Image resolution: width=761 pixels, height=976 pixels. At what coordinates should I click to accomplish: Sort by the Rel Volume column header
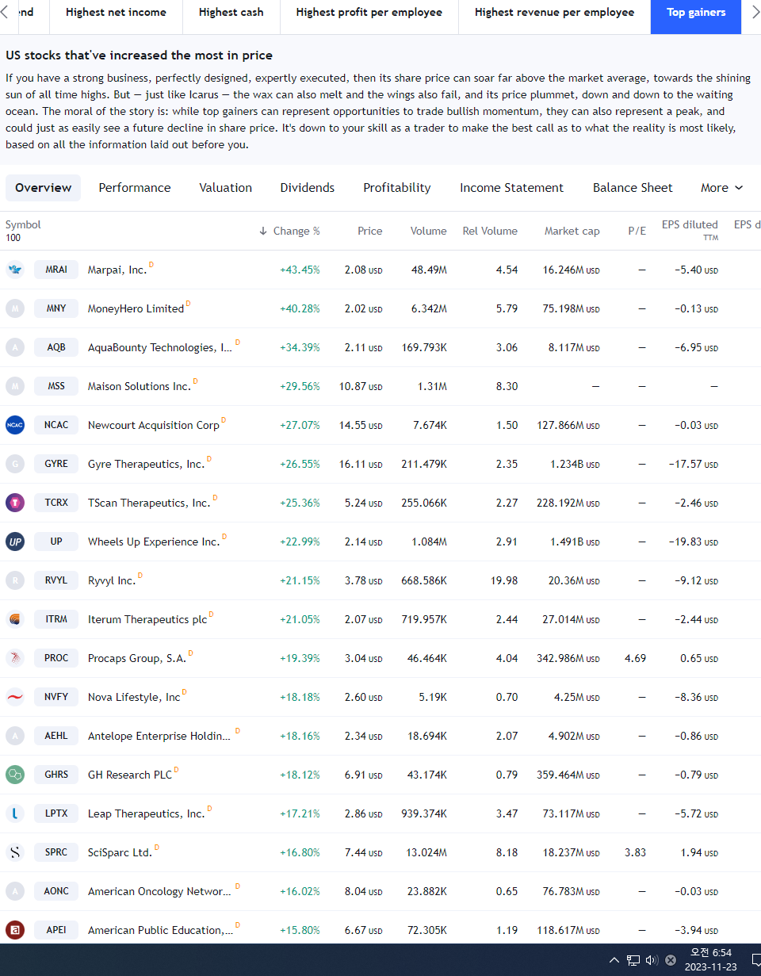point(490,232)
